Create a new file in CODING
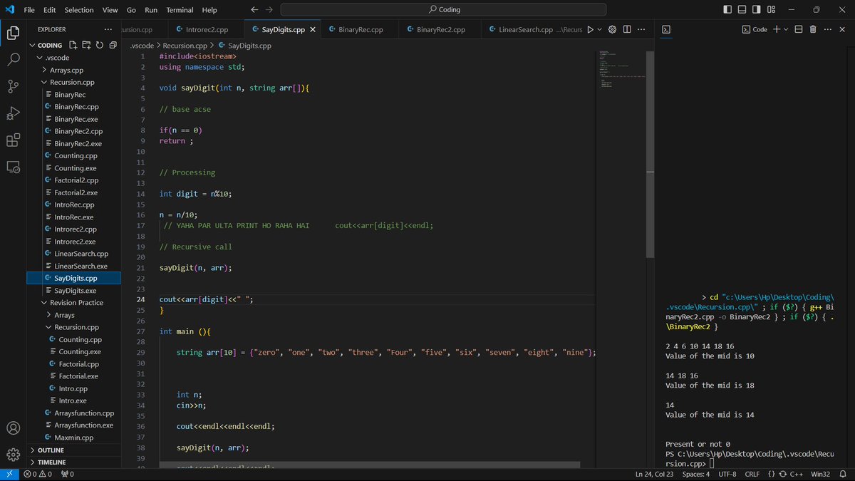Image resolution: width=855 pixels, height=481 pixels. 73,45
